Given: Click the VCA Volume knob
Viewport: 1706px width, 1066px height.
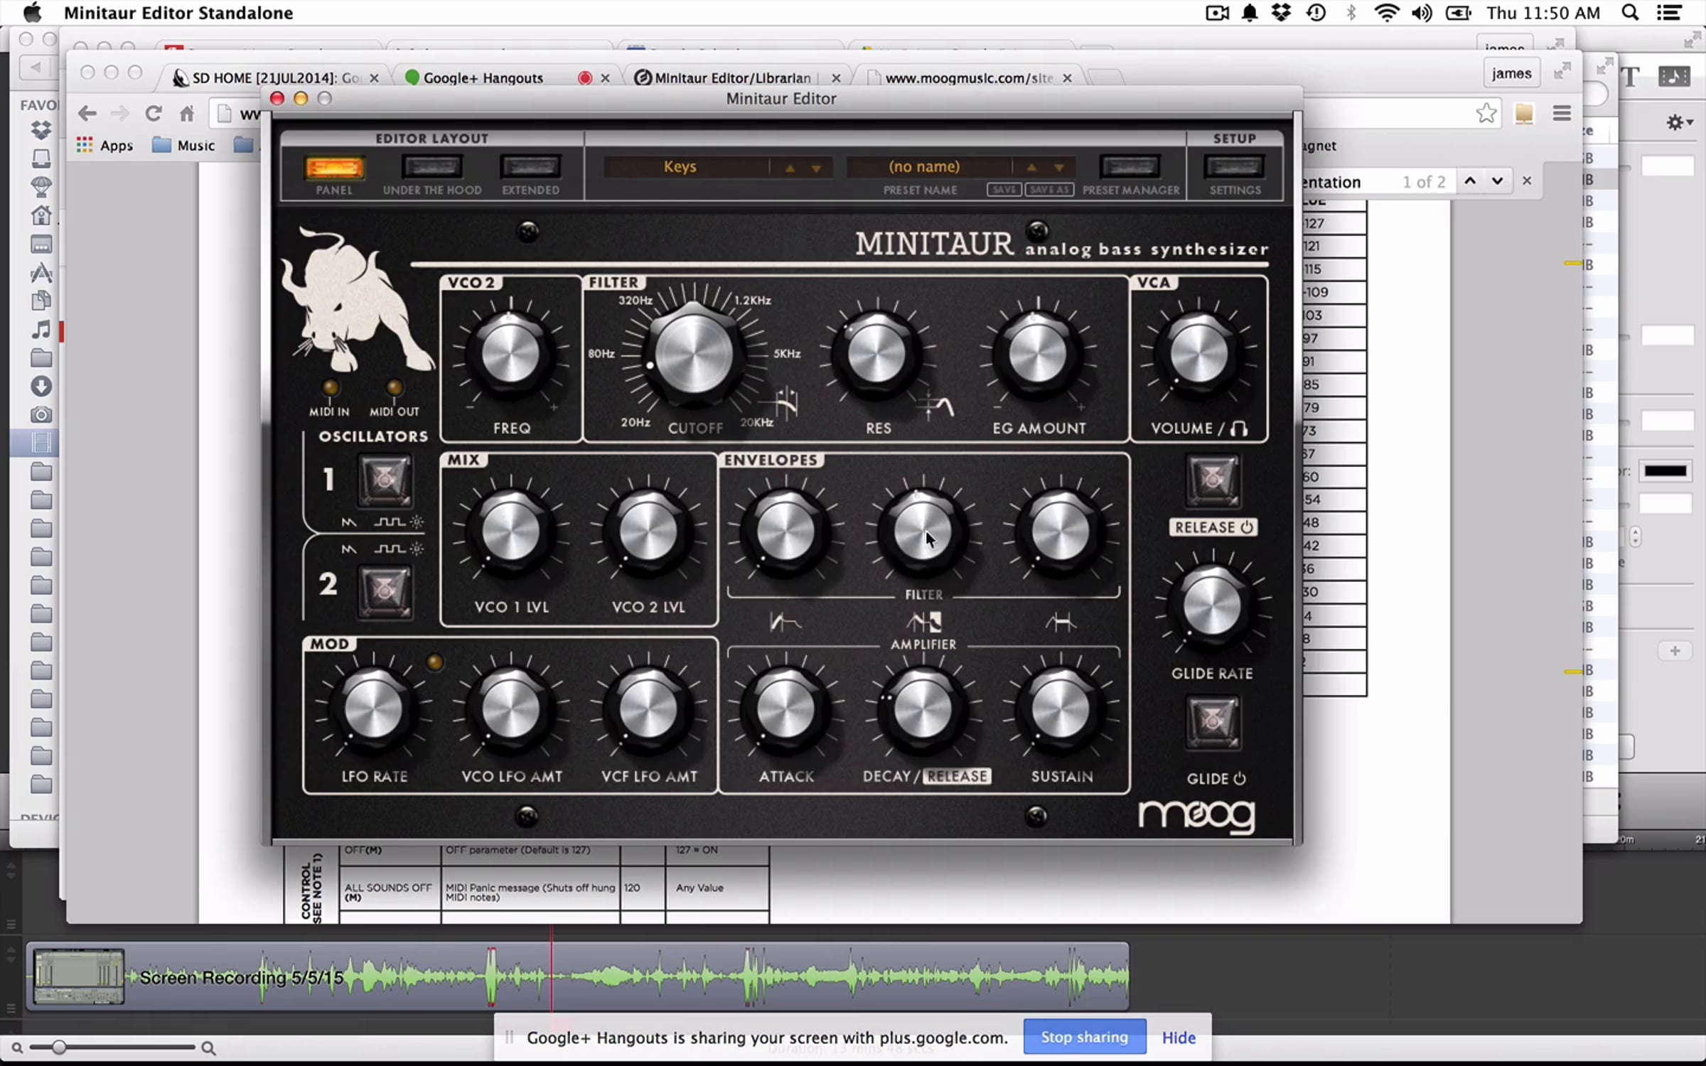Looking at the screenshot, I should coord(1198,353).
